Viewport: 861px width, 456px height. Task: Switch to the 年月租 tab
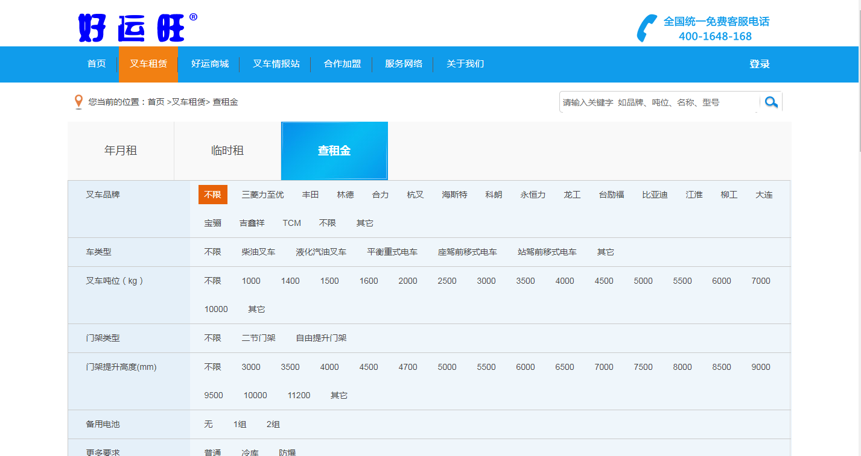(x=121, y=151)
